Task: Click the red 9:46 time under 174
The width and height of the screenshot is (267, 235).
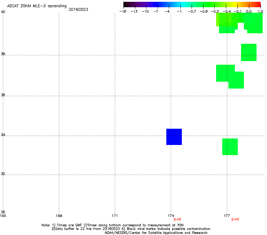Action: (177, 219)
